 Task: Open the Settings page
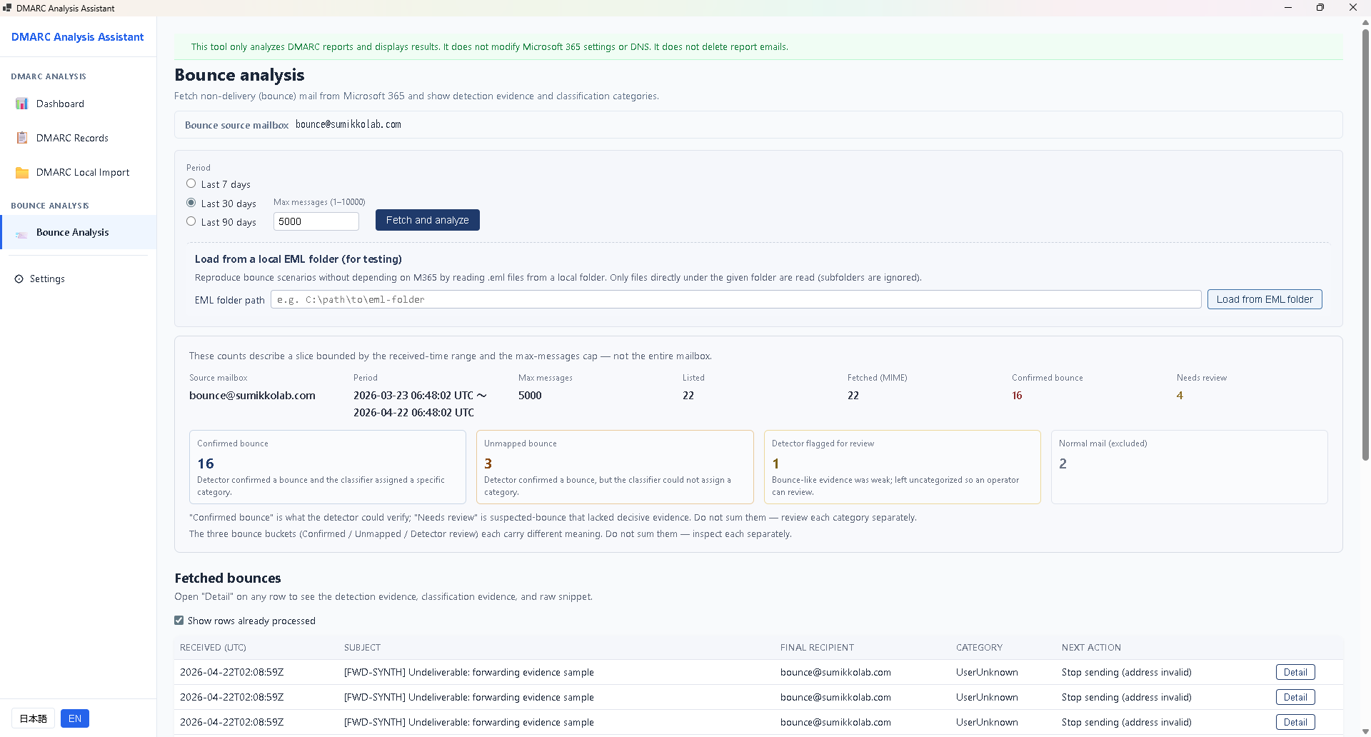pyautogui.click(x=78, y=279)
